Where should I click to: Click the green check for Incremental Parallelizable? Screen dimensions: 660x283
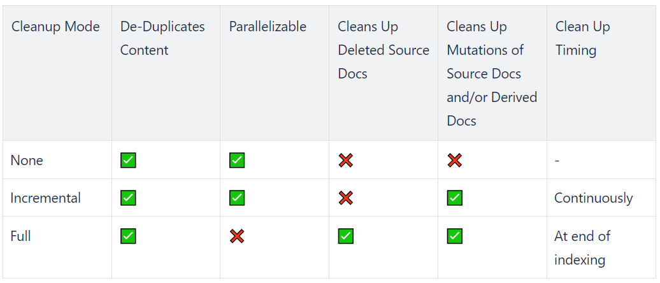tap(237, 198)
